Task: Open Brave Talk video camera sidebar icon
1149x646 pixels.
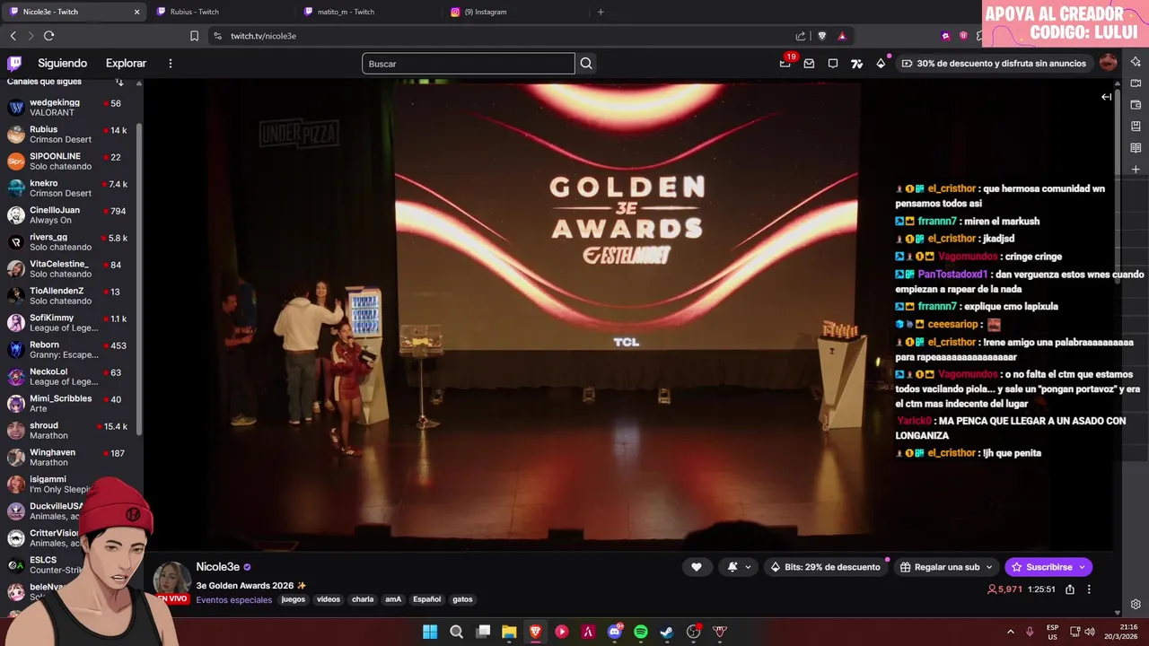Action: [x=1136, y=83]
